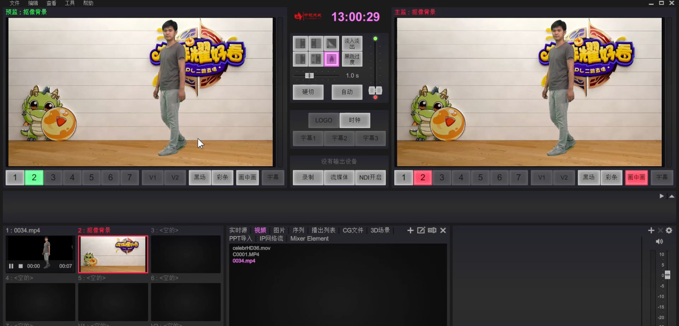Image resolution: width=679 pixels, height=326 pixels.
Task: Switch to the 播出列表 tab
Action: (x=323, y=230)
